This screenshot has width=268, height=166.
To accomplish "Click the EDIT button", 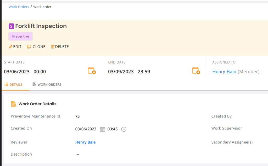I will point(15,47).
